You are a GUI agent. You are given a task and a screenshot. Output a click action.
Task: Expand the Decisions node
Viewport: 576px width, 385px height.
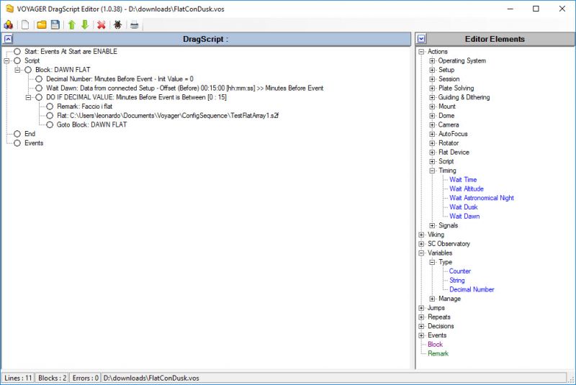(421, 326)
